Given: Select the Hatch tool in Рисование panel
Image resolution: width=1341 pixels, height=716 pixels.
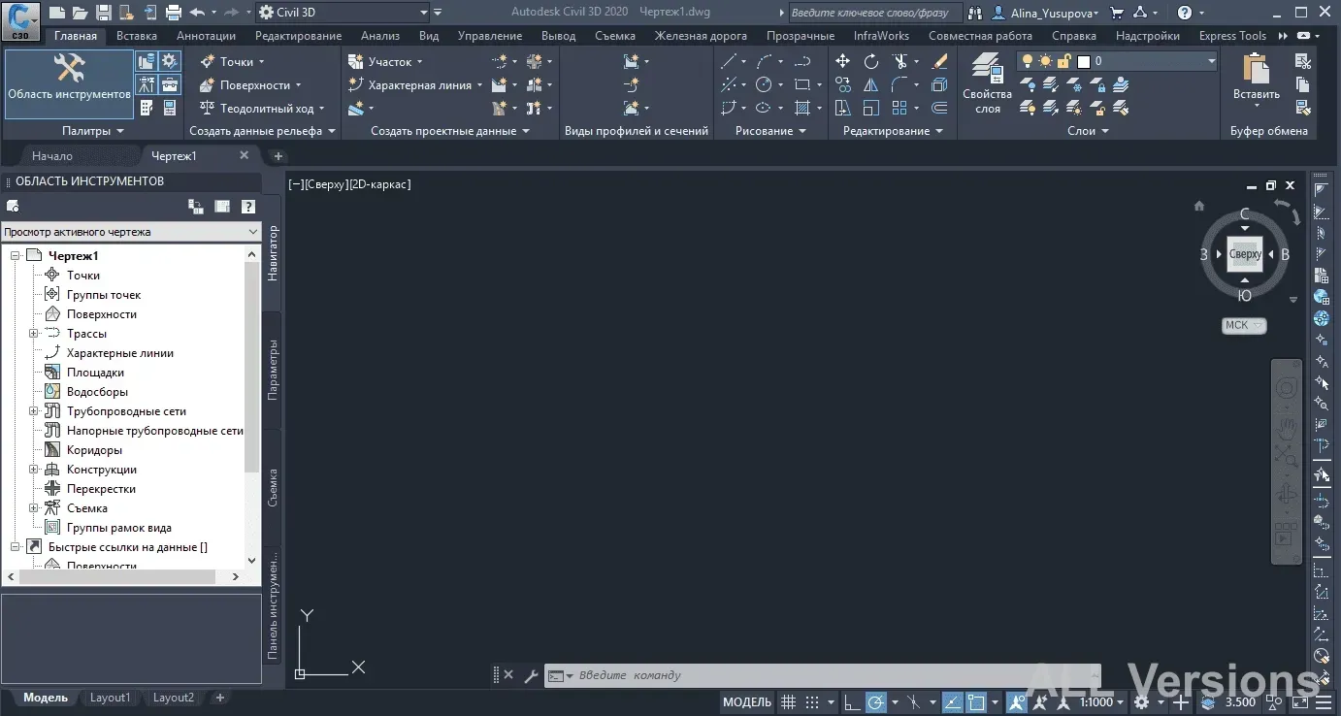Looking at the screenshot, I should pos(802,108).
